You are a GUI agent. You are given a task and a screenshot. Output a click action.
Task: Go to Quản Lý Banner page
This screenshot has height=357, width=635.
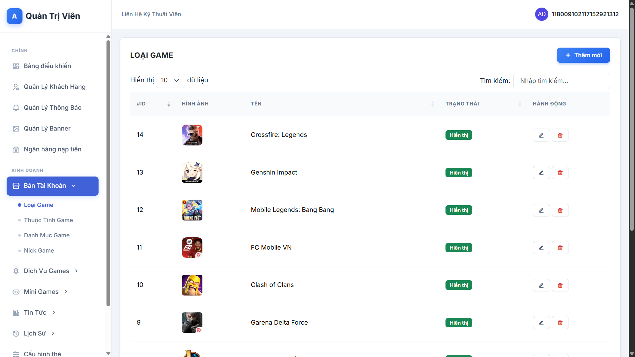click(47, 129)
